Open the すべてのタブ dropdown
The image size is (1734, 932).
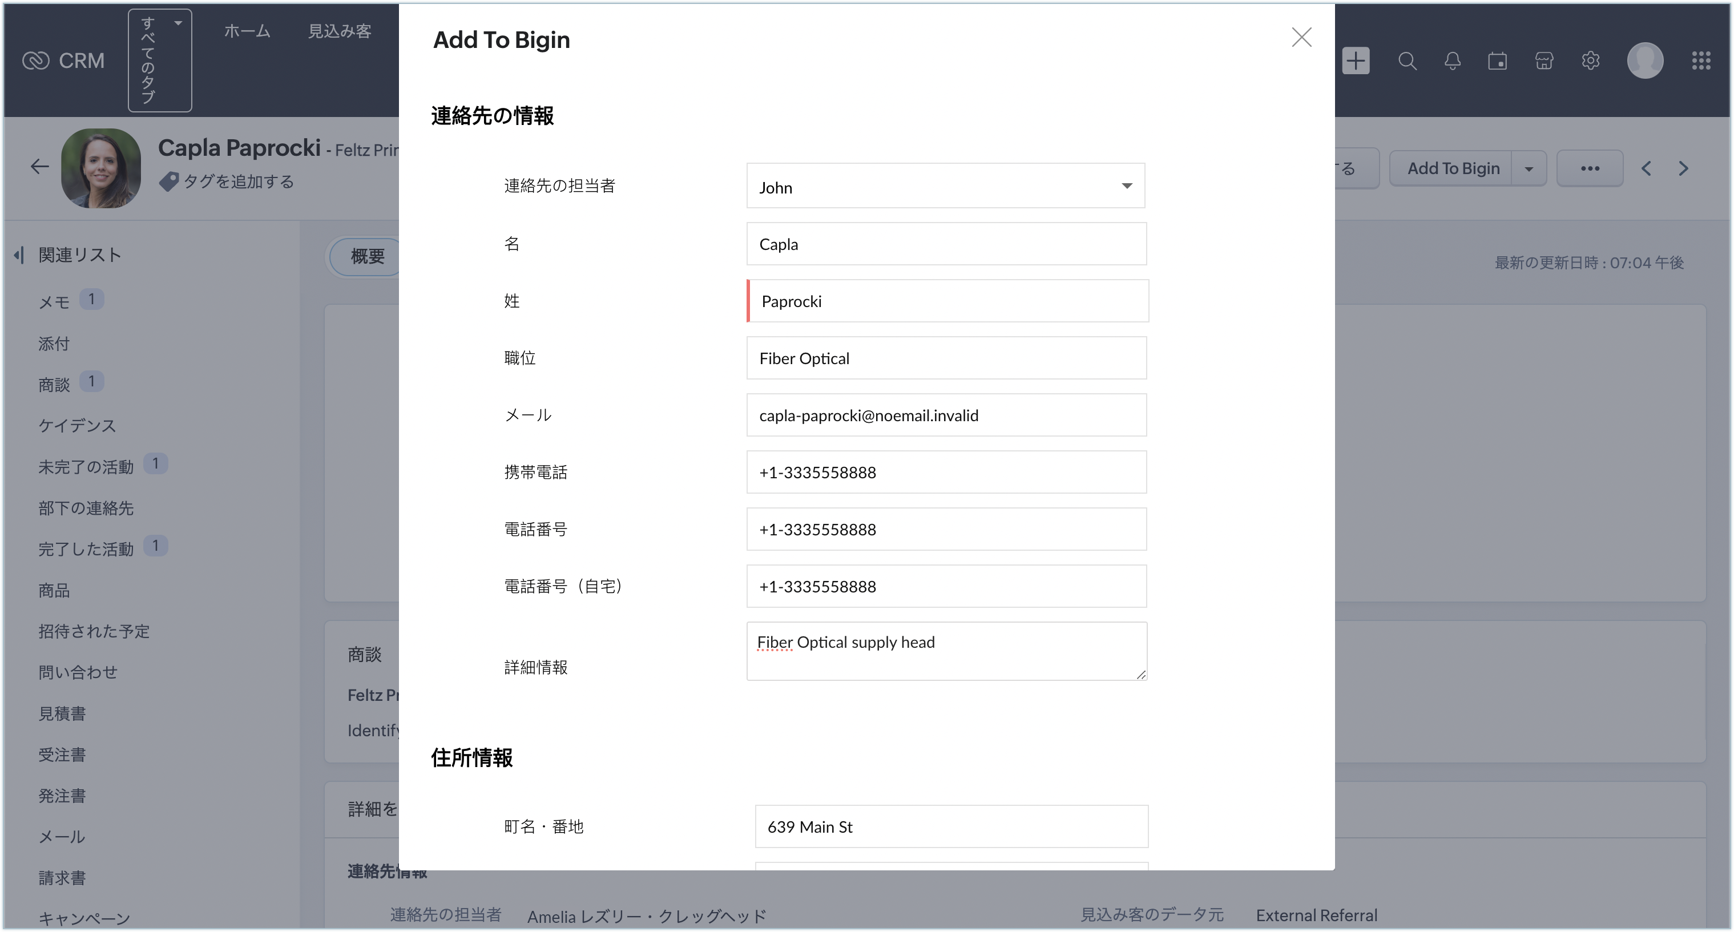[160, 60]
